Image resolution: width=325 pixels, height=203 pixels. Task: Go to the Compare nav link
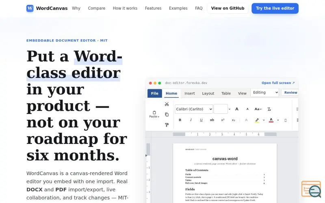[x=97, y=8]
